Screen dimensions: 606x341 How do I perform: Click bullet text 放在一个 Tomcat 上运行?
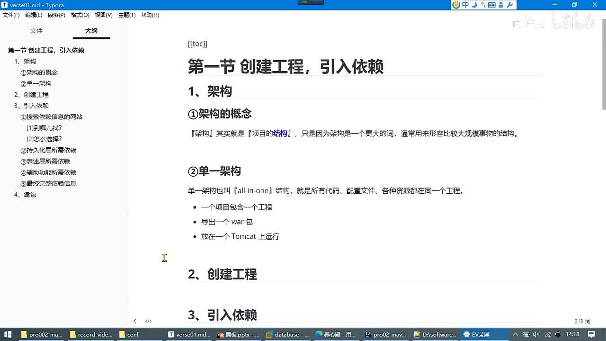(x=240, y=236)
